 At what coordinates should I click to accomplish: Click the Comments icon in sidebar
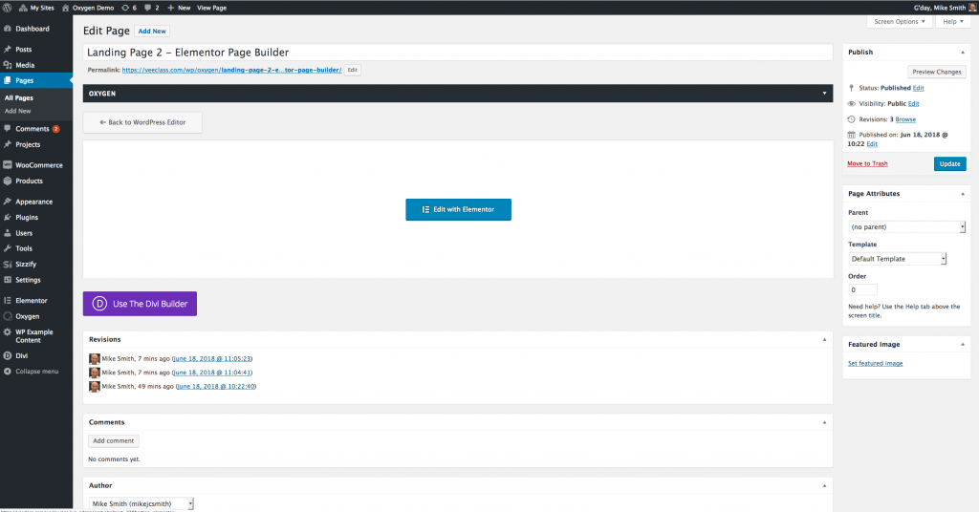point(8,128)
